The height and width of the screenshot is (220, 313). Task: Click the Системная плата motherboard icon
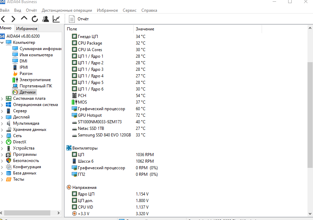[9, 98]
